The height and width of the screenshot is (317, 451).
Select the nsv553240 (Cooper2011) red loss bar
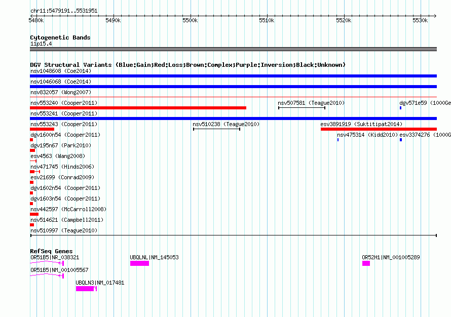[138, 108]
